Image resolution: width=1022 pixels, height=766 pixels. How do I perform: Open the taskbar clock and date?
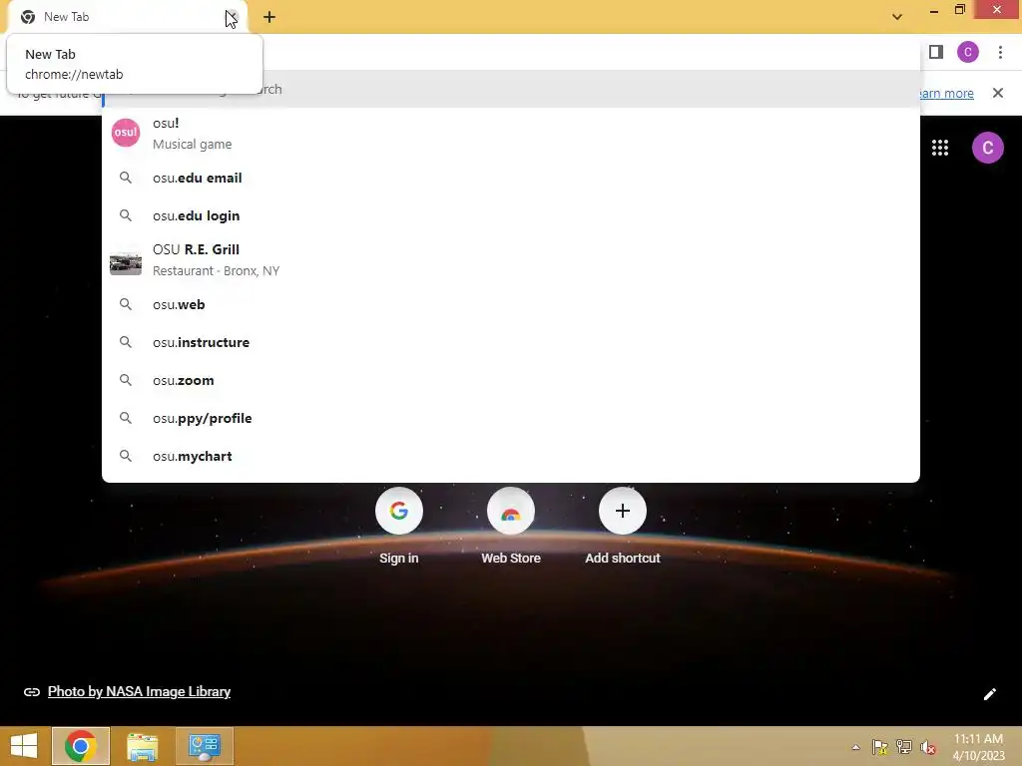pyautogui.click(x=978, y=747)
